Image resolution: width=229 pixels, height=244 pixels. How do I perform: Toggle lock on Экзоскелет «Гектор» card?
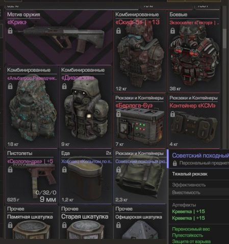pos(172,31)
